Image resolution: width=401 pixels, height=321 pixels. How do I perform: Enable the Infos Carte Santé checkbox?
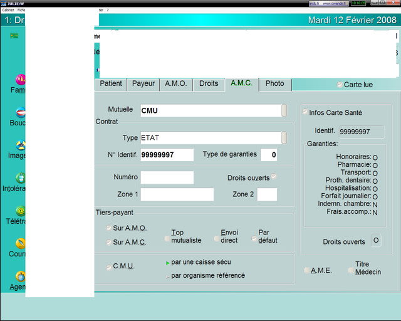[305, 112]
